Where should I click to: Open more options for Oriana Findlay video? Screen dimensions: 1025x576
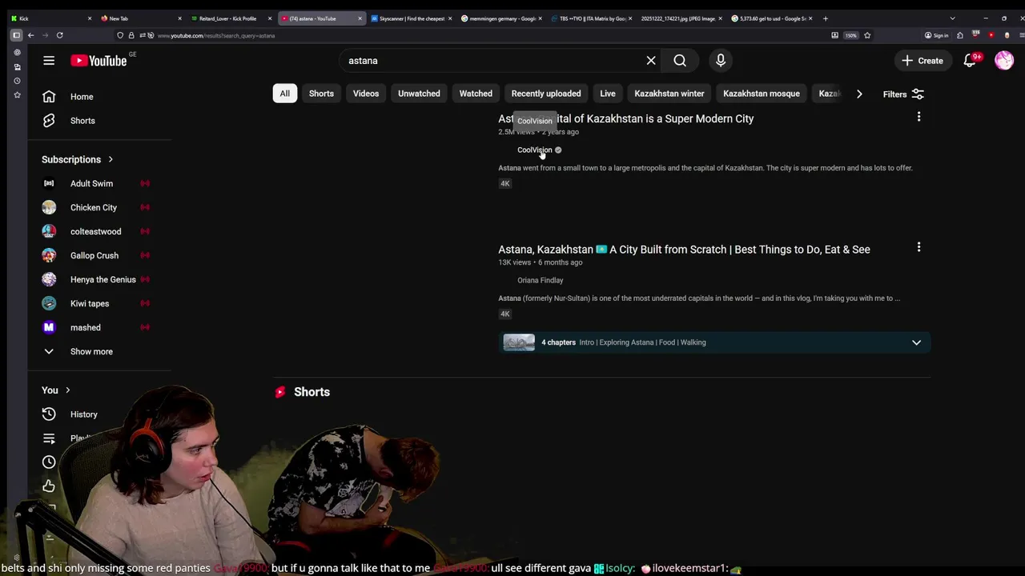click(x=918, y=247)
